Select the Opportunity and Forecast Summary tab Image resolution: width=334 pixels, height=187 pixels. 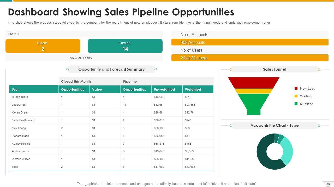(x=111, y=69)
